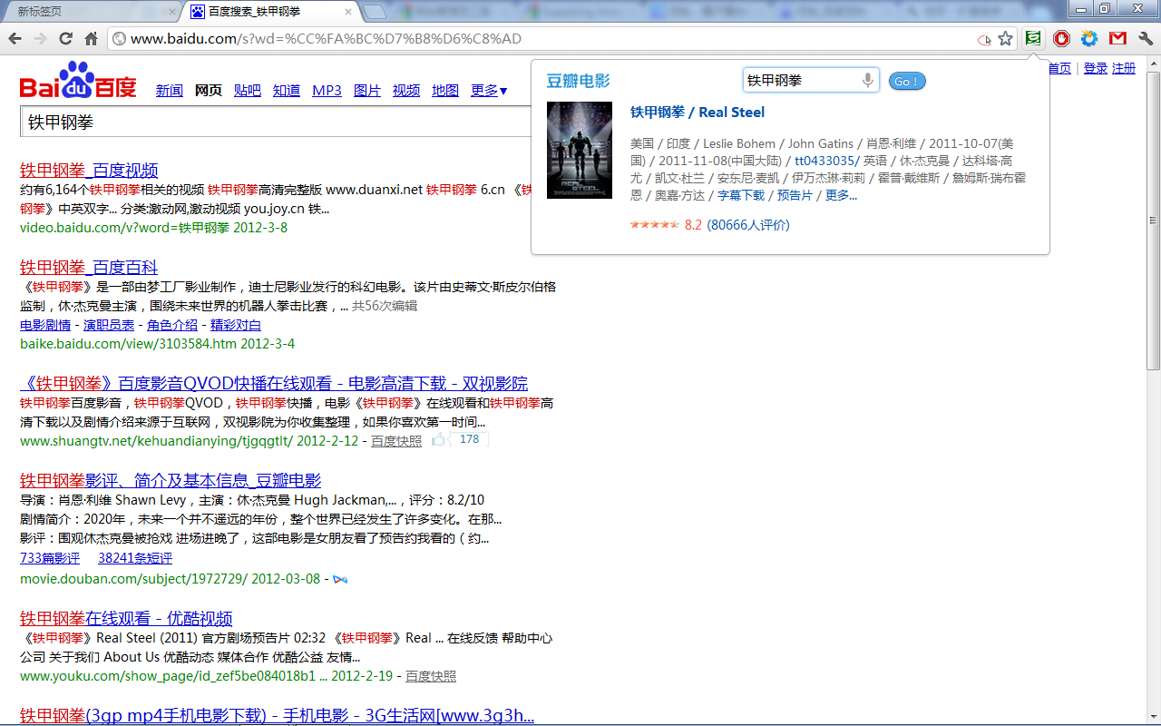Screen dimensions: 1161x726
Task: Switch to 贴吧 search category
Action: point(248,91)
